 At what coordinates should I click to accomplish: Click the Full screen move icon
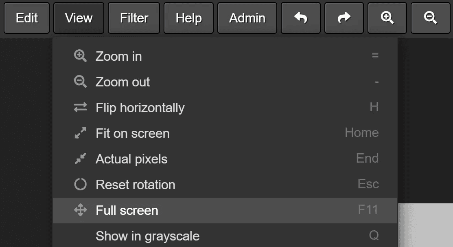click(x=80, y=210)
